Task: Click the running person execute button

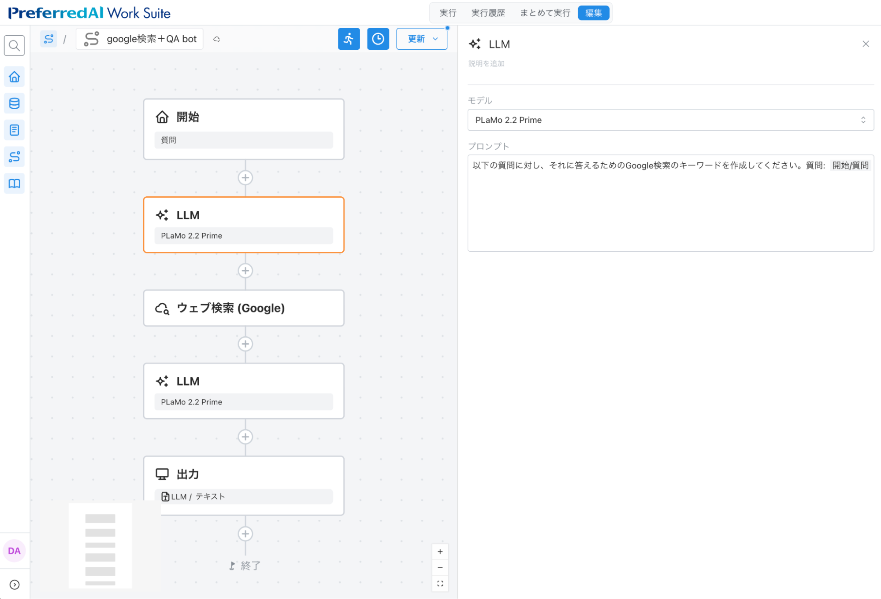Action: coord(349,39)
